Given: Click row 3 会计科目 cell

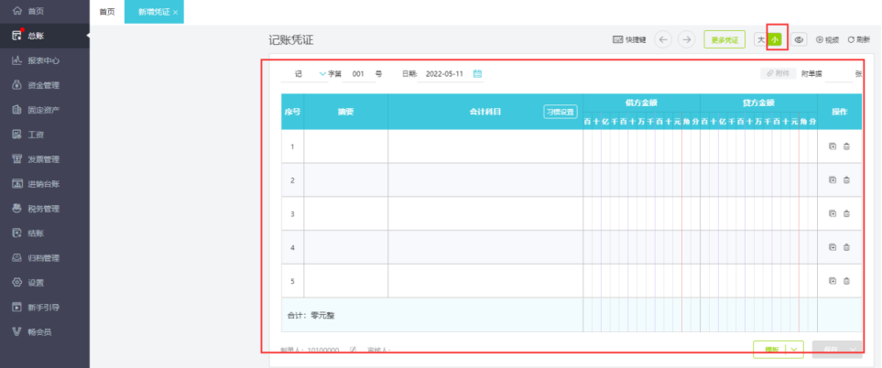Looking at the screenshot, I should tap(485, 213).
